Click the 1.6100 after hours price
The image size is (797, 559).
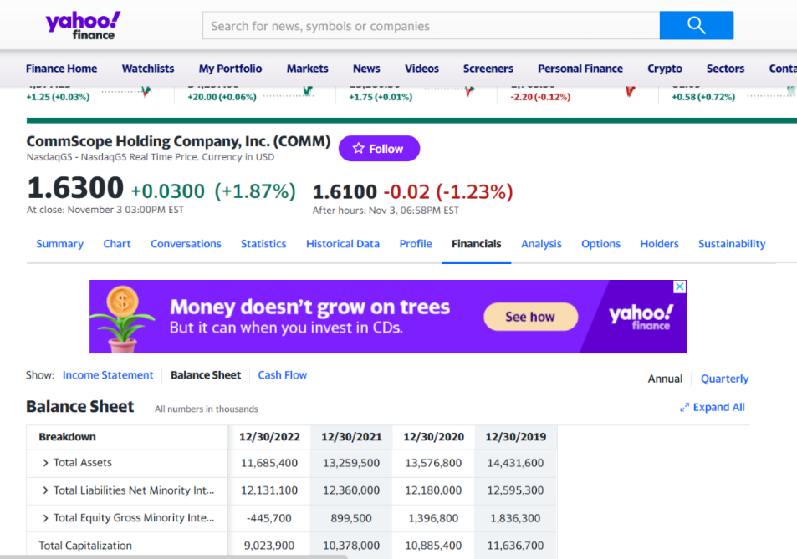tap(345, 192)
